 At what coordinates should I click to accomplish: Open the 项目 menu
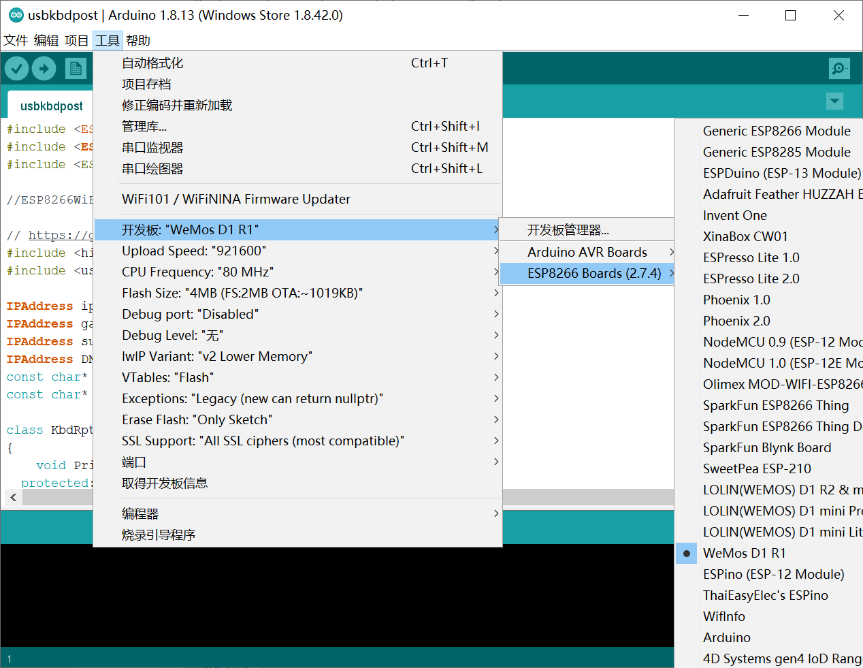click(77, 41)
